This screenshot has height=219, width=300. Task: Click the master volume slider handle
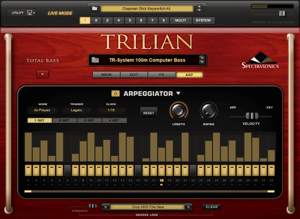point(282,13)
